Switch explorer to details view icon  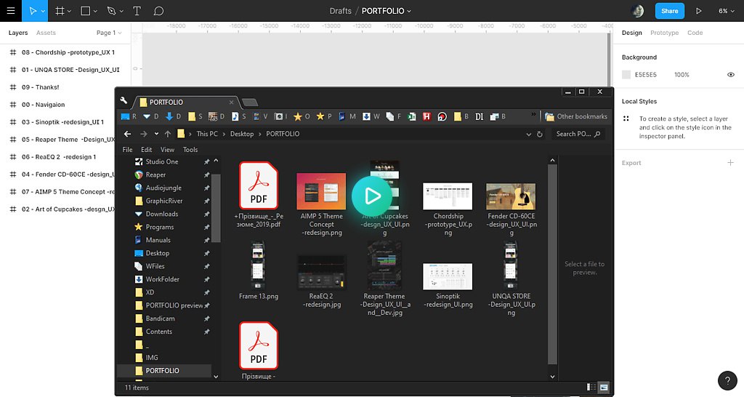(x=591, y=387)
